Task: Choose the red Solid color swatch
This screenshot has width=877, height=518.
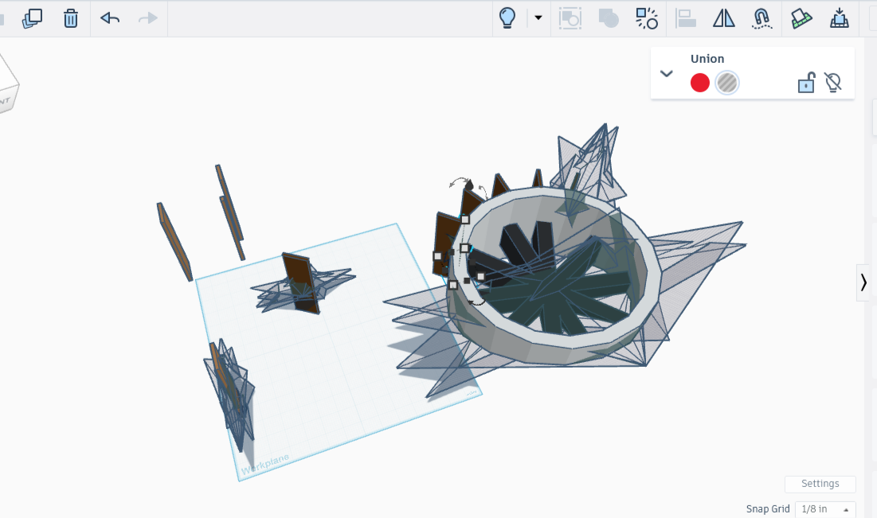Action: pyautogui.click(x=699, y=83)
